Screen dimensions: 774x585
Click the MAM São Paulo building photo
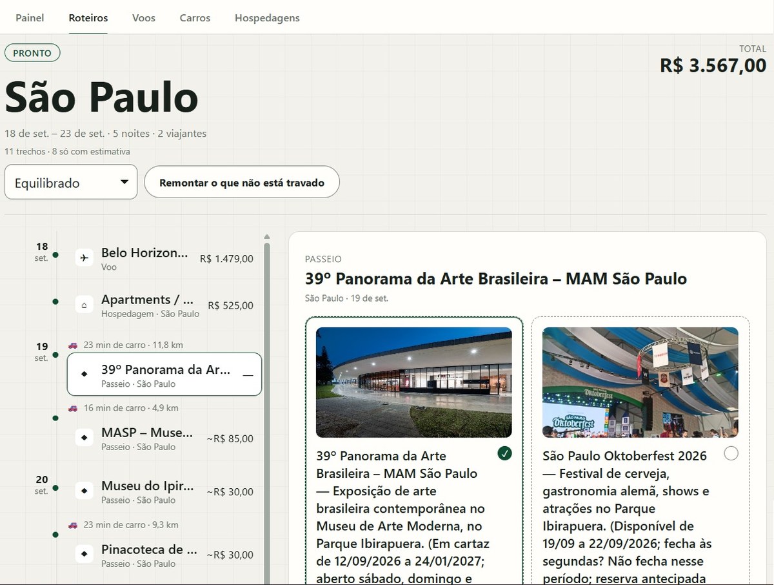414,382
